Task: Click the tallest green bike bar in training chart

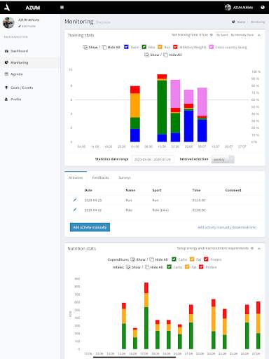Action: 162,107
